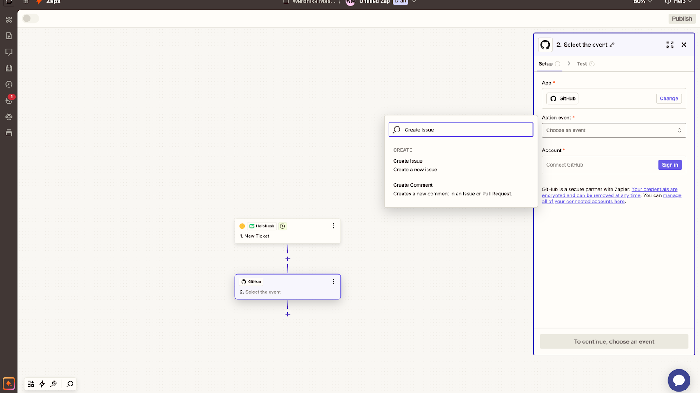The image size is (700, 393).
Task: Click the warning icon on the HelpDesk step
Action: 242,226
